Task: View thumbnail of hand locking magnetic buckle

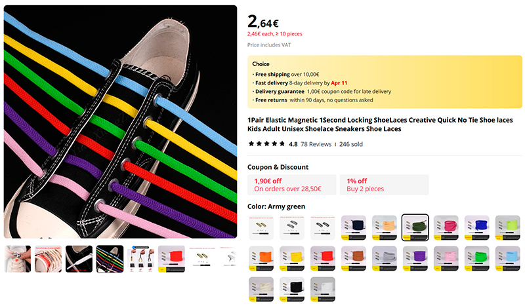Action: [x=18, y=259]
